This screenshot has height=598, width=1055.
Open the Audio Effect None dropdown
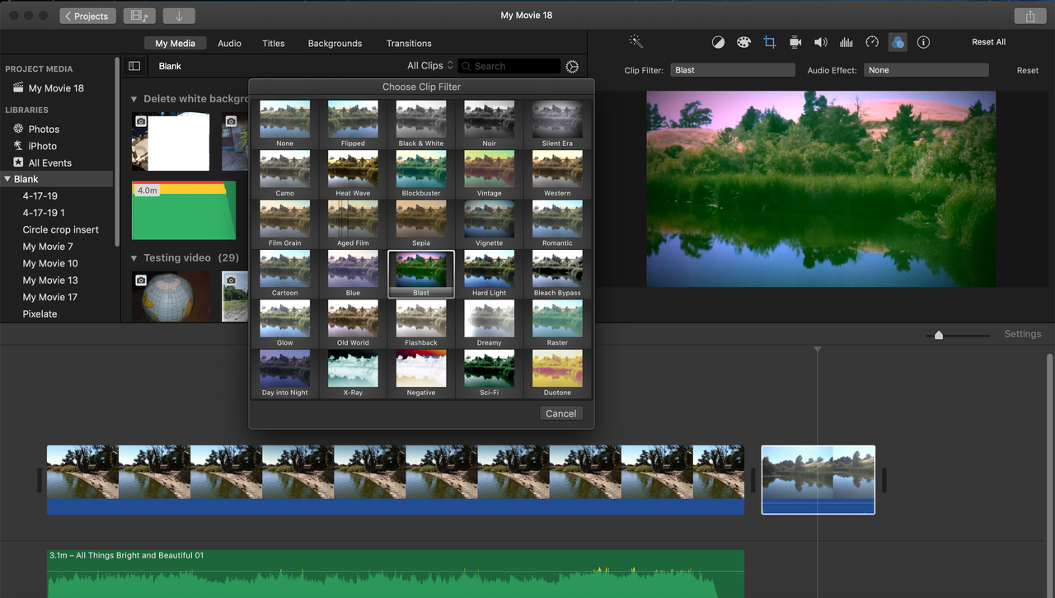[x=926, y=70]
